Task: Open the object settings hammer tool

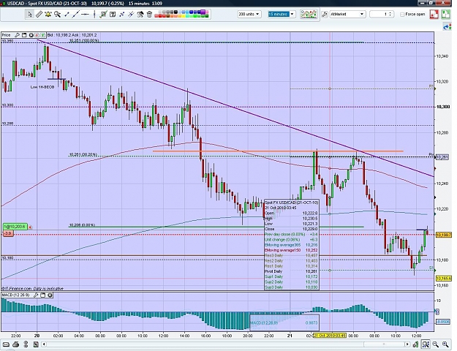Action: coord(140,14)
